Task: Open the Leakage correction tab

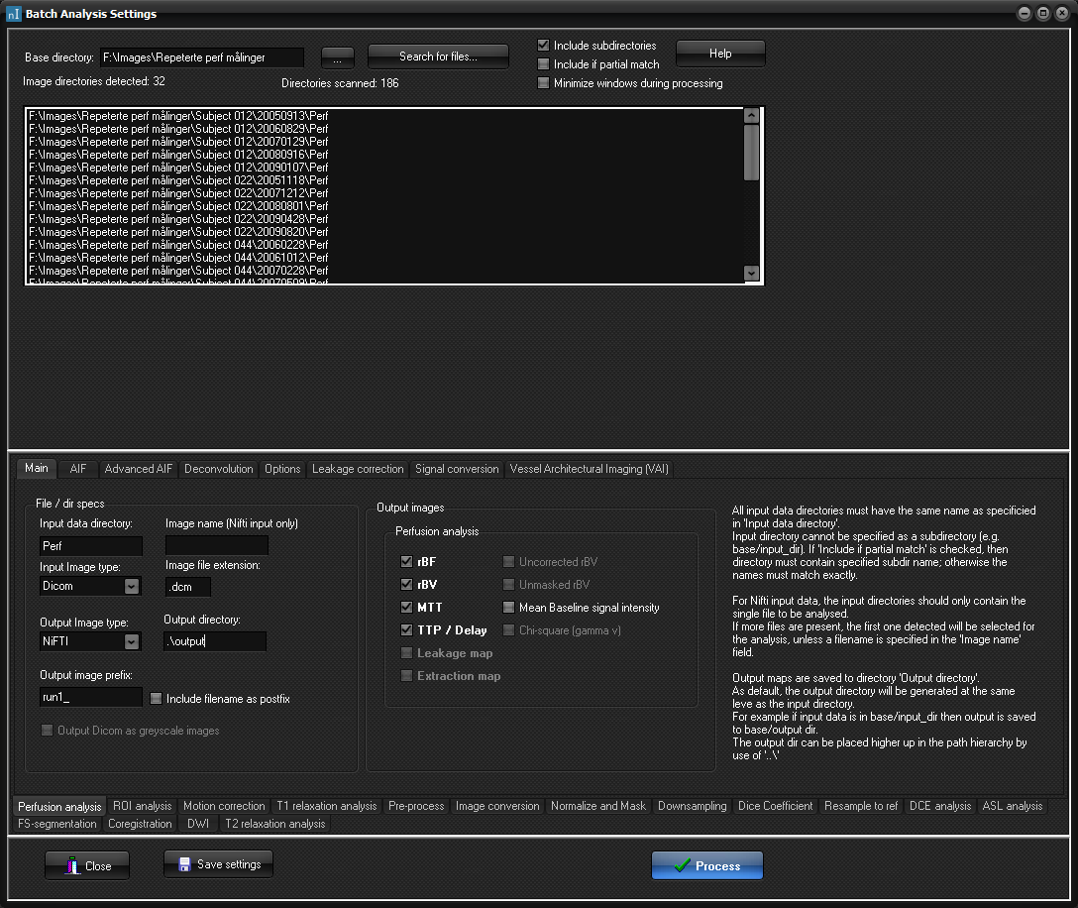Action: click(x=358, y=469)
